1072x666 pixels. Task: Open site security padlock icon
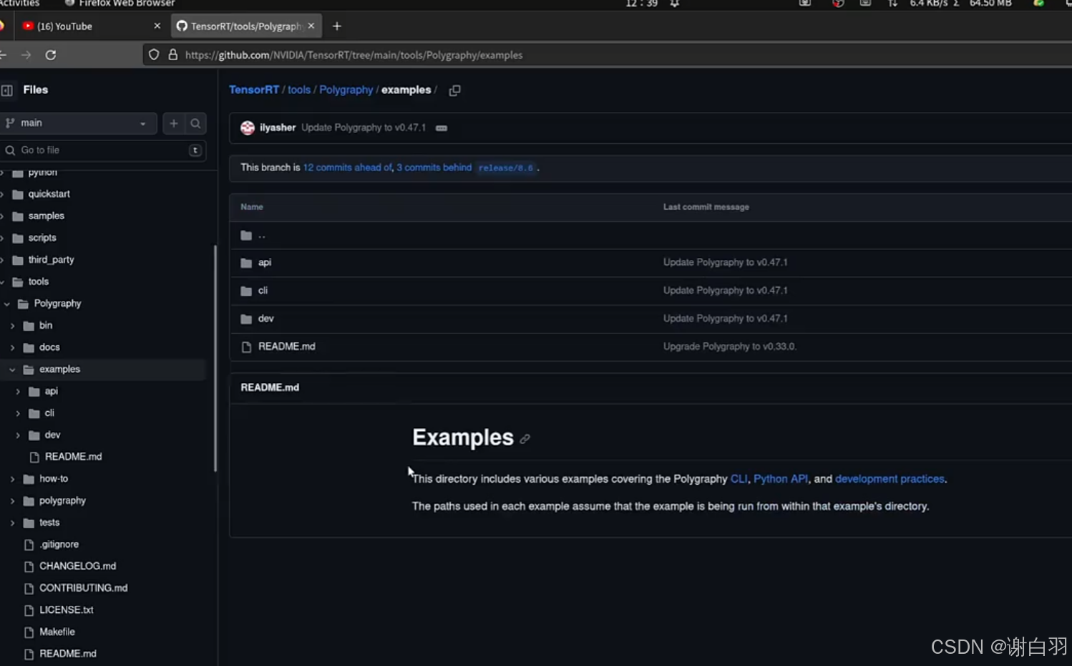tap(172, 55)
